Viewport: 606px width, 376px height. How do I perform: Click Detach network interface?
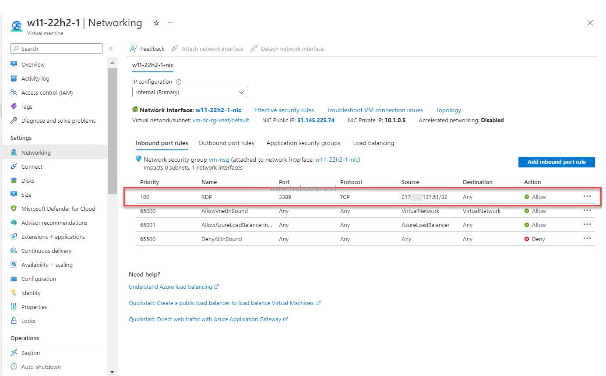[287, 49]
